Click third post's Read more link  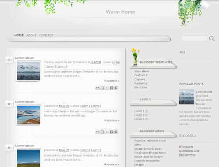point(112,164)
